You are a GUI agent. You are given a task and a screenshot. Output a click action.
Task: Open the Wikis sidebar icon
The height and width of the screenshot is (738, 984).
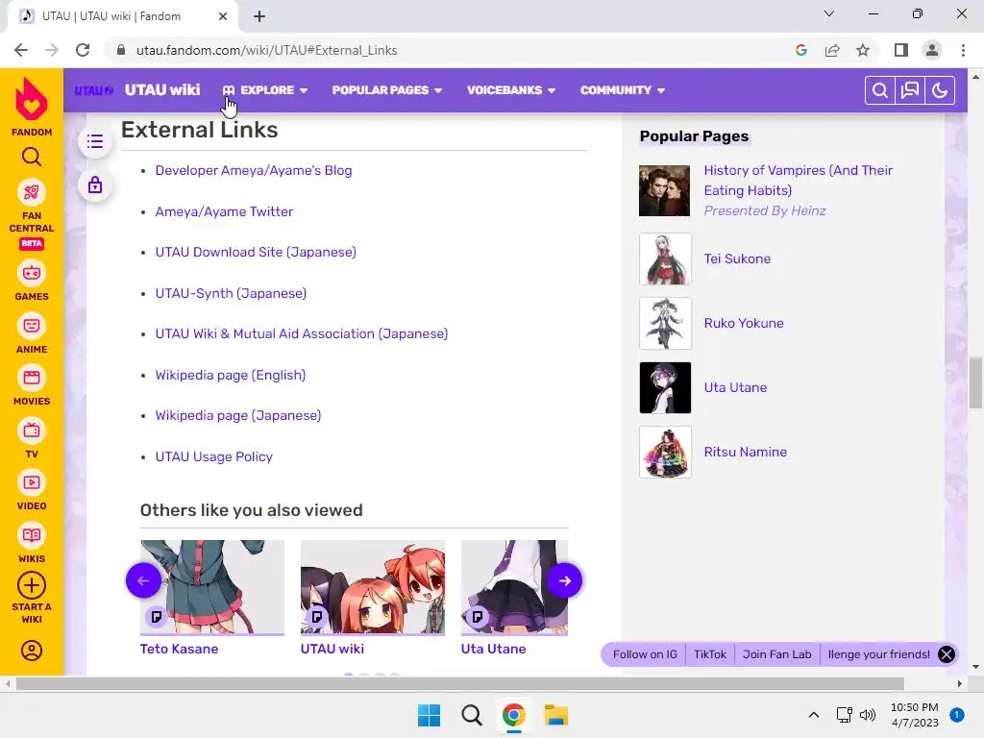click(32, 536)
